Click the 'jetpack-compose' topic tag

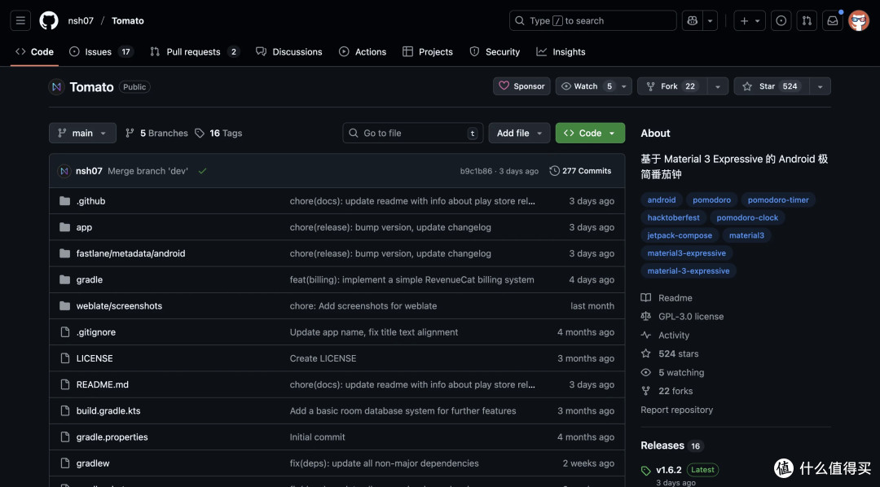pyautogui.click(x=680, y=235)
